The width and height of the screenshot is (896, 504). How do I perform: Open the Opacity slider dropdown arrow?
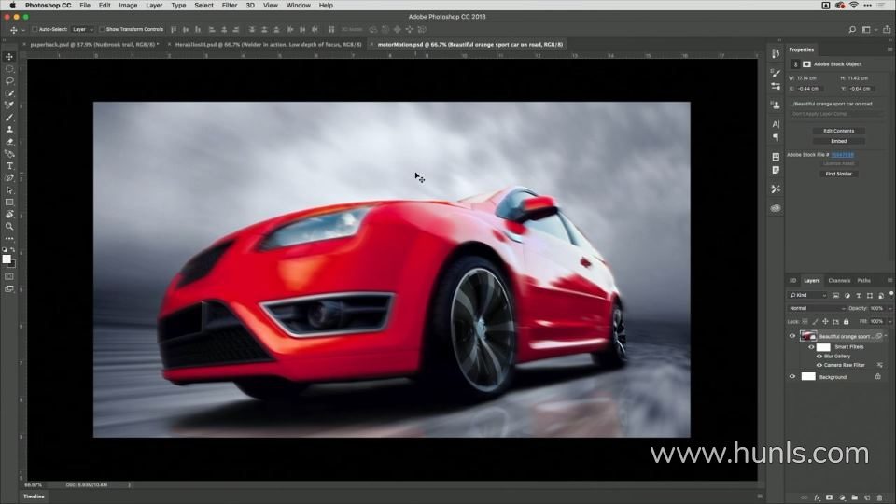point(889,309)
